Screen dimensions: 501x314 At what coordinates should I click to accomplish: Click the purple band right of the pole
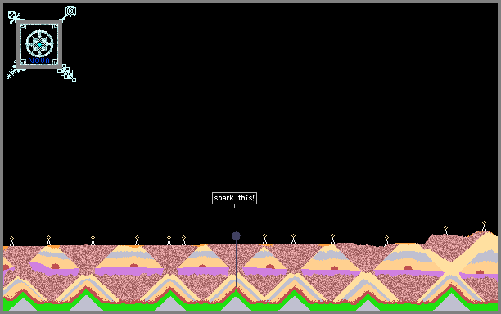coord(265,271)
